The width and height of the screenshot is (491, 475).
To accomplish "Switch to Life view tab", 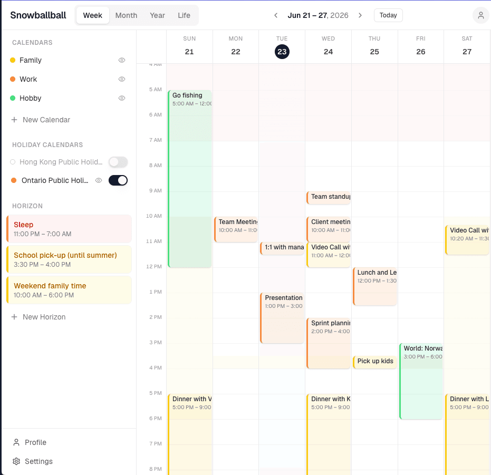I will click(184, 15).
